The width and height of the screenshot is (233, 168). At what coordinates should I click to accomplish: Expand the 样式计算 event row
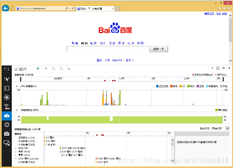(x=16, y=148)
